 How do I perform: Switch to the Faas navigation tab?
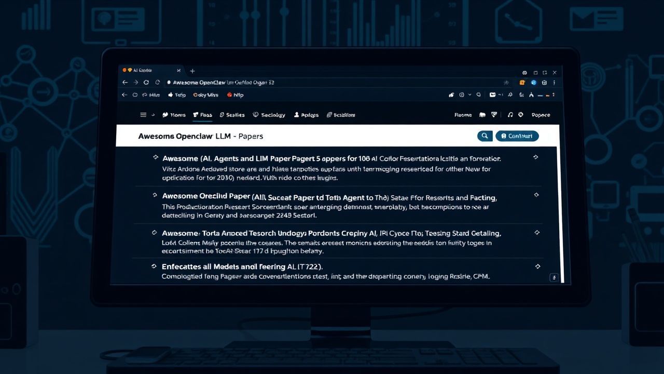click(x=202, y=115)
